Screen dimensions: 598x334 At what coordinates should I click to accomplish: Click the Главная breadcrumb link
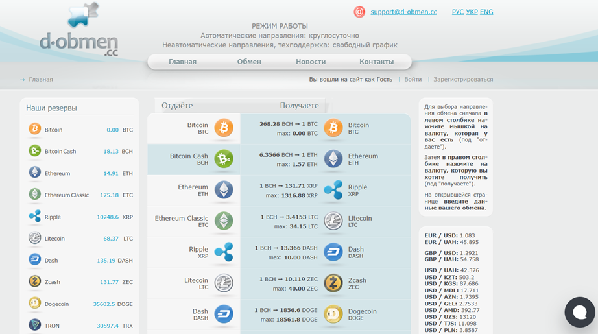[41, 79]
